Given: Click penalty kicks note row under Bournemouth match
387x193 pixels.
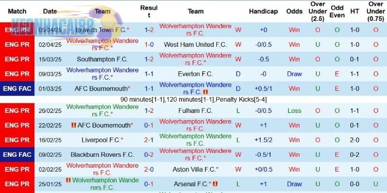Looking at the screenshot, I should (193, 99).
